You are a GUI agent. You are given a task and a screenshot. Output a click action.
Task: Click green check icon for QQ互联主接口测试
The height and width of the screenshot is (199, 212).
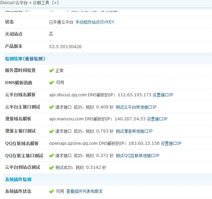coord(51,156)
